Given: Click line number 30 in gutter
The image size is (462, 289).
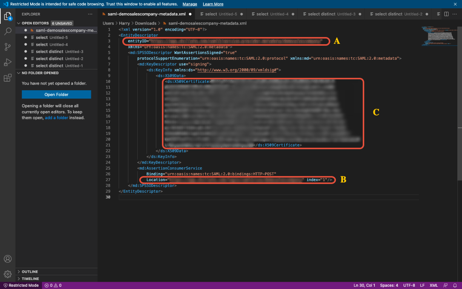Looking at the screenshot, I should 108,197.
